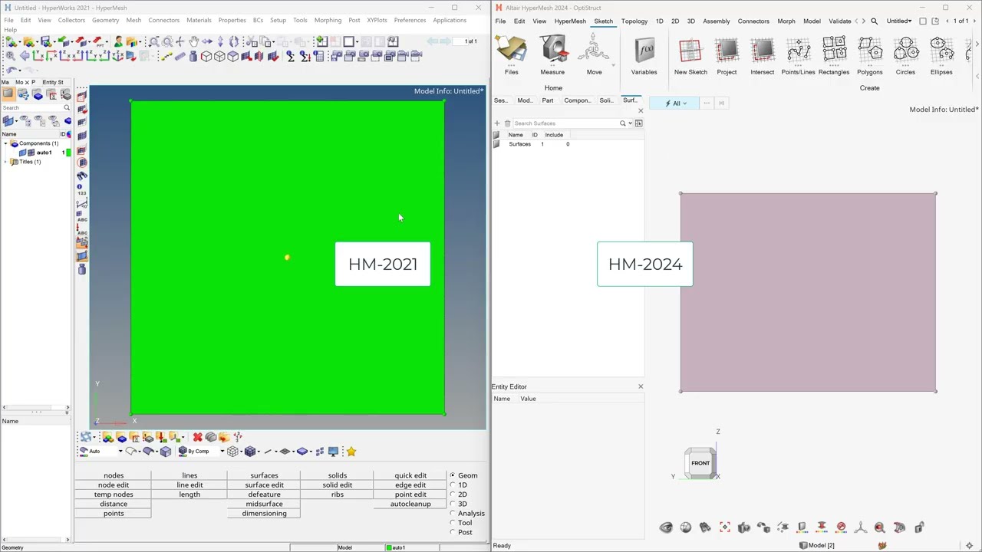Switch to the Topology ribbon tab

(634, 21)
